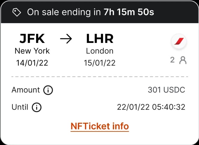Click the 22/01/22 05:40:32 expiry timestamp

(x=151, y=107)
